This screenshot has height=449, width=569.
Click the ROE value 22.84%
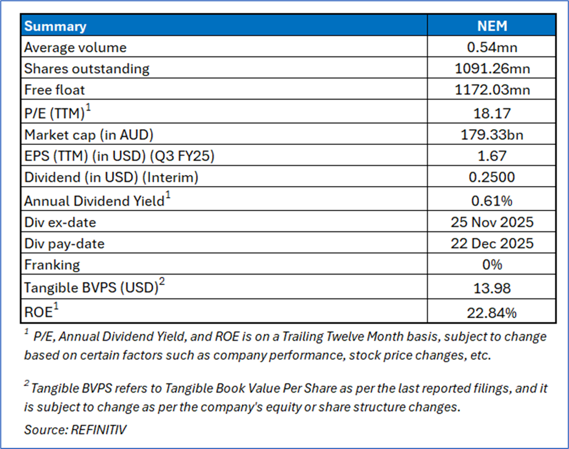[x=491, y=312]
